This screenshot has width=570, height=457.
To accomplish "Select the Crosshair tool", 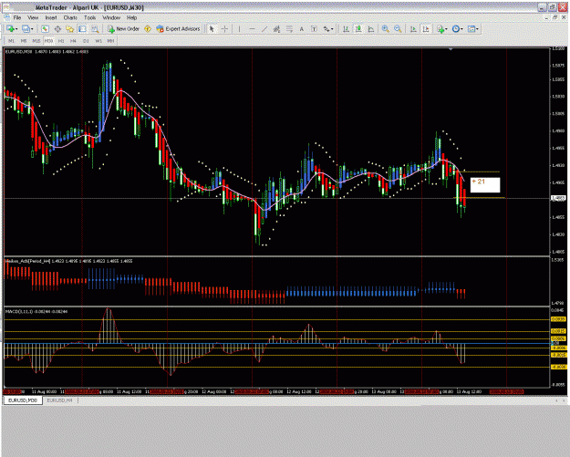I will [224, 28].
